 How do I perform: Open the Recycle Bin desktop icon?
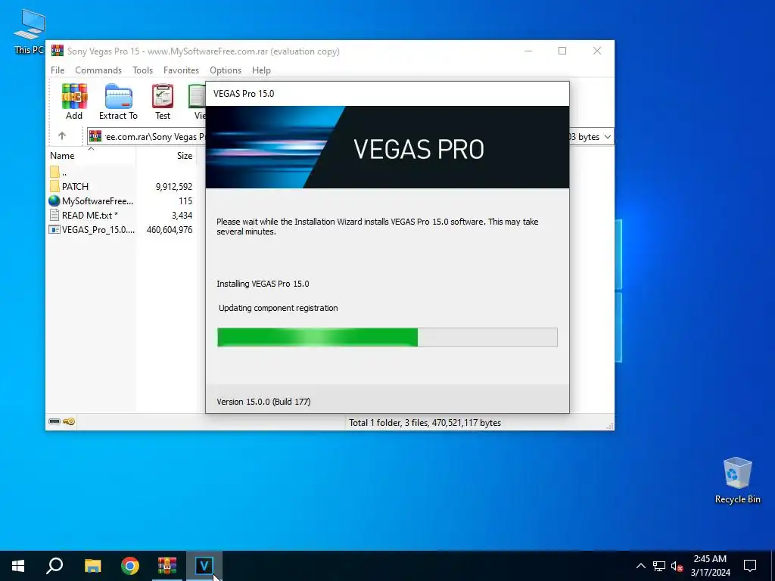[737, 480]
